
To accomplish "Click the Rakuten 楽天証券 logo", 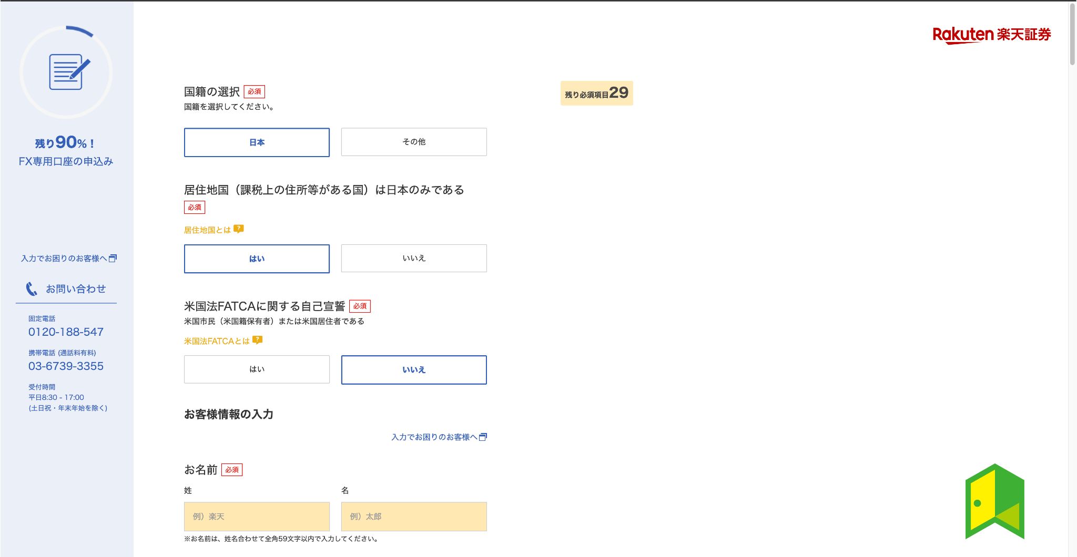I will pos(991,35).
